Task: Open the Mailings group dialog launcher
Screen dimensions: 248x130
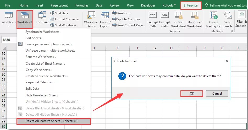Action: [232, 32]
